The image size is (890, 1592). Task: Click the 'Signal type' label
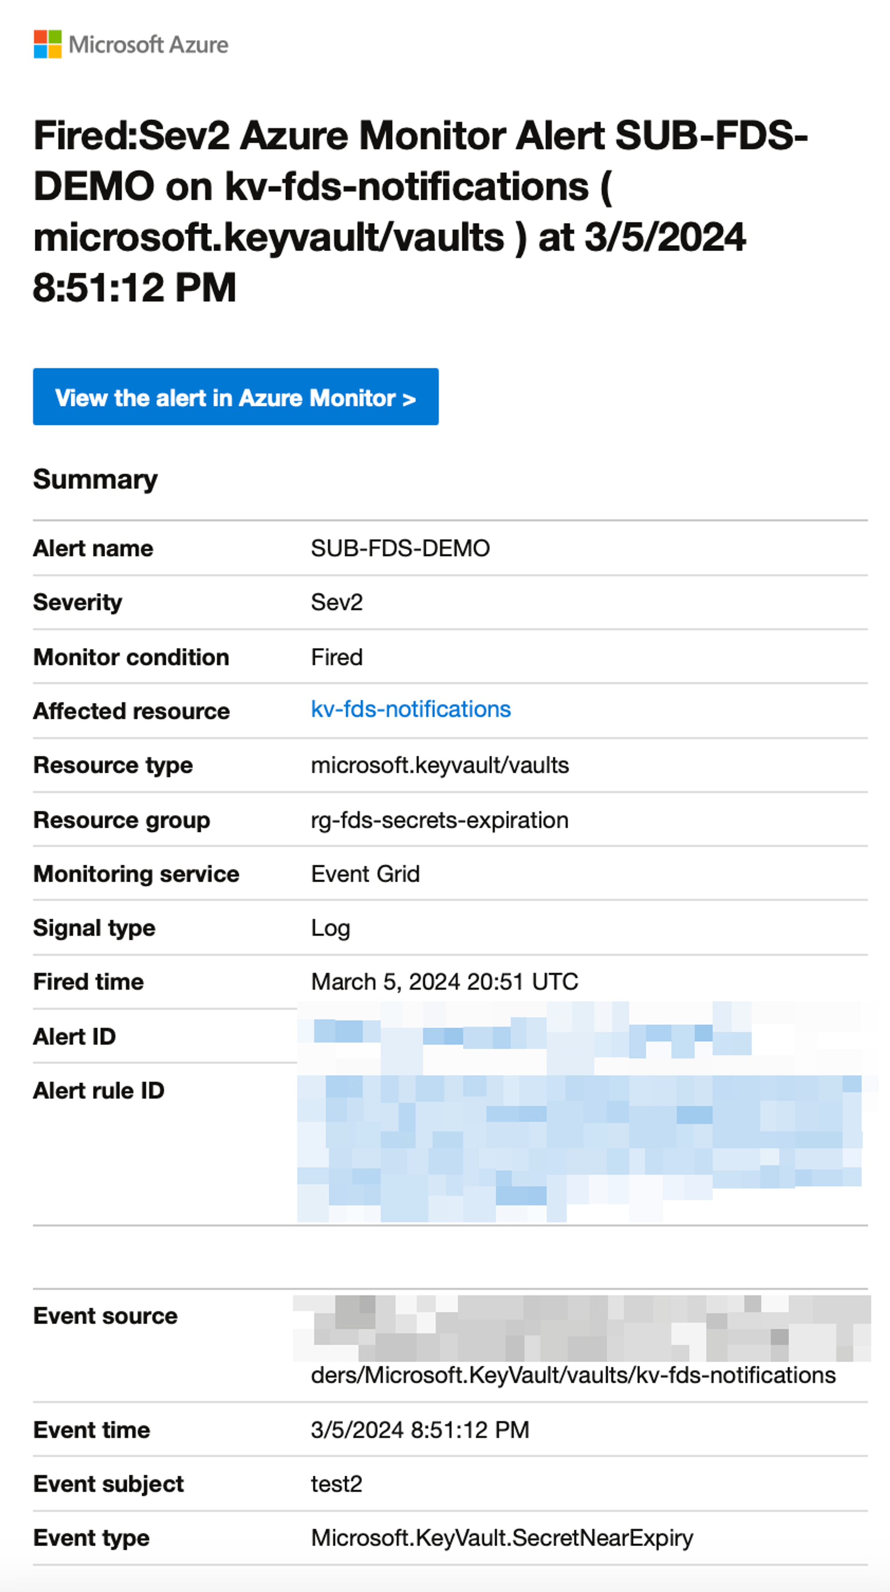94,928
